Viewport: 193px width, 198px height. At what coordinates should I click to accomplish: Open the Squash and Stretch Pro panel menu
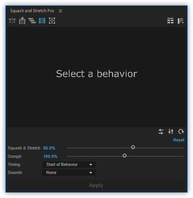tap(60, 11)
